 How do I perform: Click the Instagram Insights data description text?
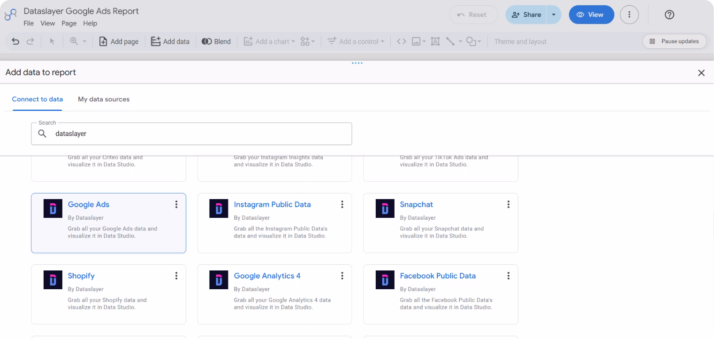coord(278,161)
